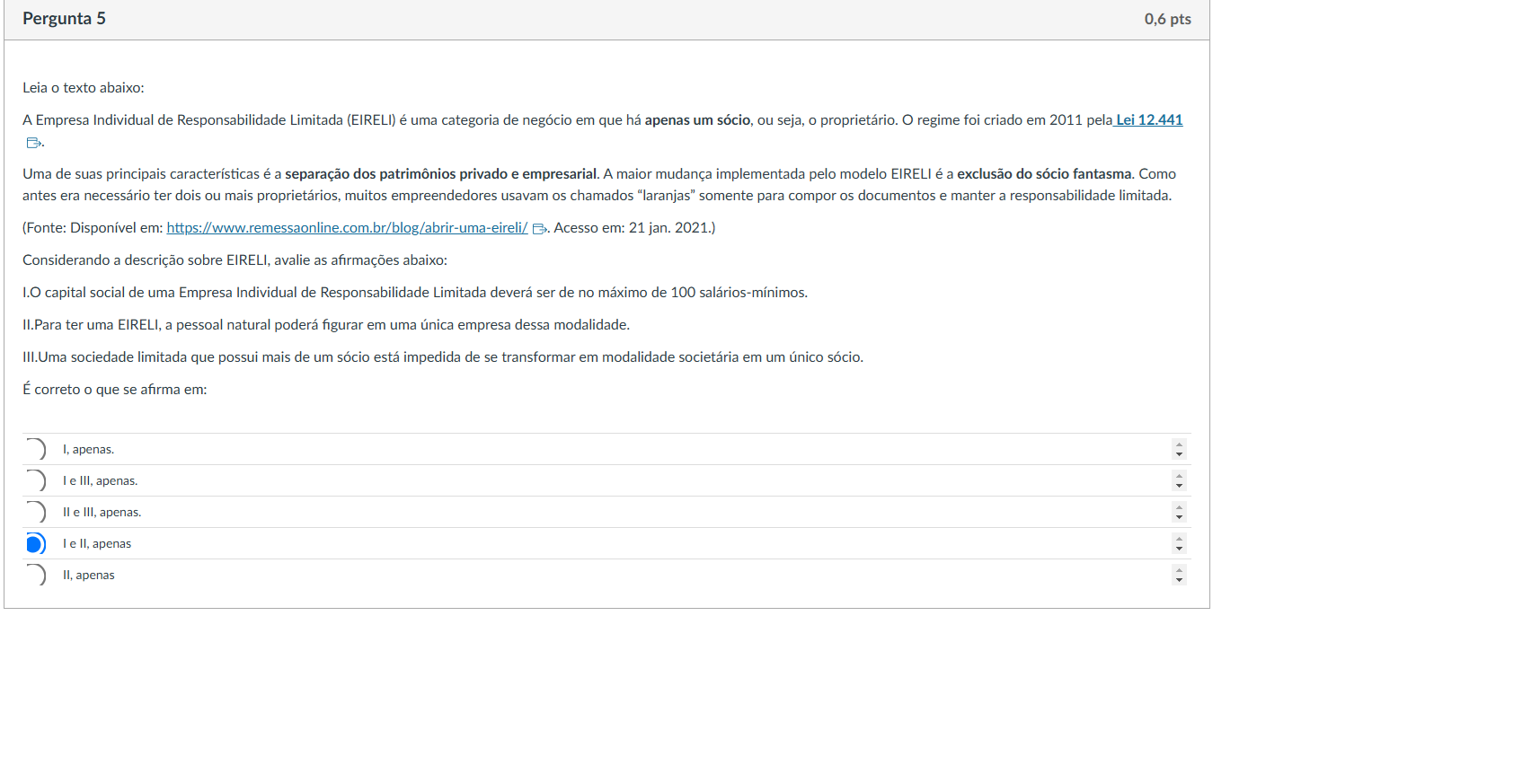Click the up arrow in the "I, apenas." row
Image resolution: width=1531 pixels, height=774 pixels.
(1179, 444)
